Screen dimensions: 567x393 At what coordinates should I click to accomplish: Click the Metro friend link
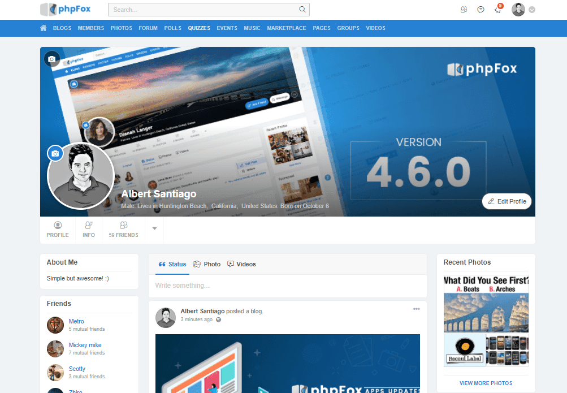coord(76,321)
